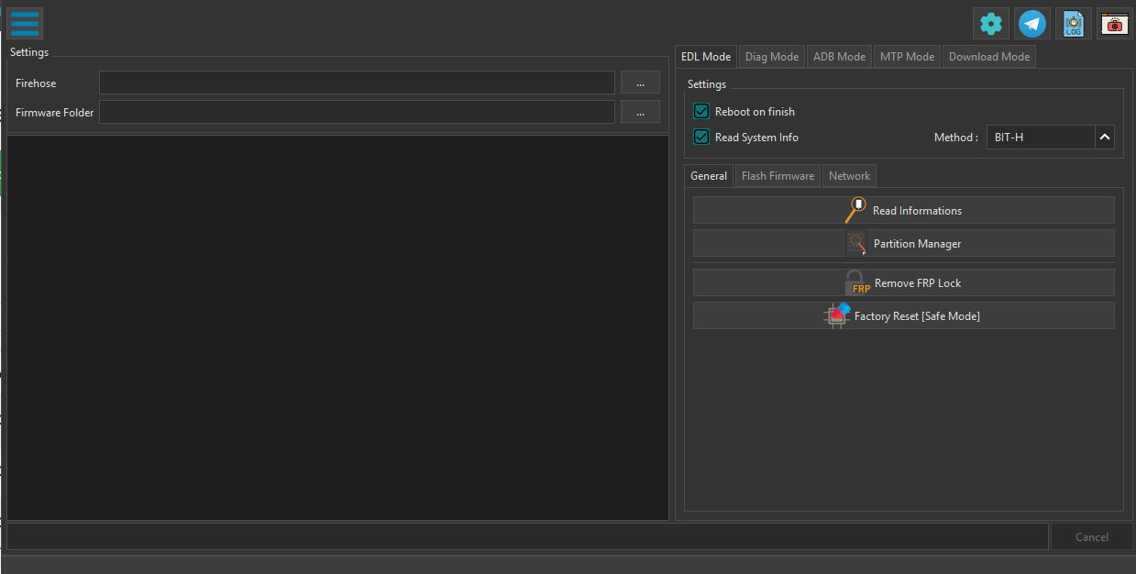Click the Firmware Folder input field
The image size is (1136, 574).
click(x=357, y=112)
